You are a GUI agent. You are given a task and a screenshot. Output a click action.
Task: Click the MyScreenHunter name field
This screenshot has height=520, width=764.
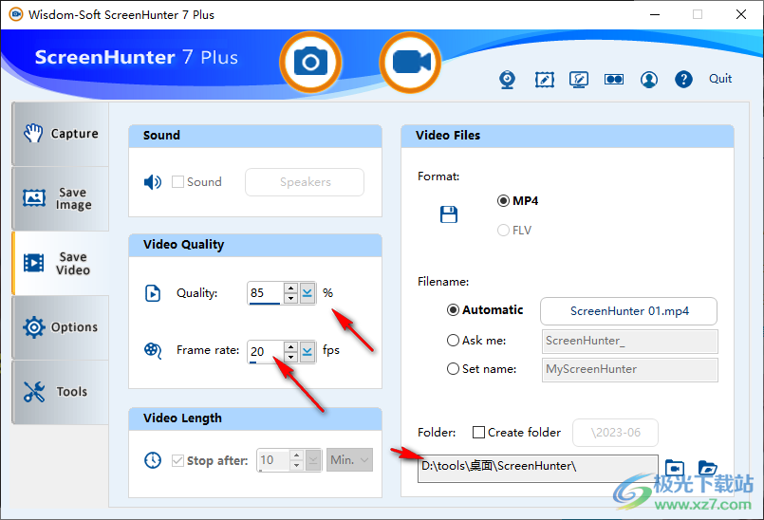pos(629,369)
